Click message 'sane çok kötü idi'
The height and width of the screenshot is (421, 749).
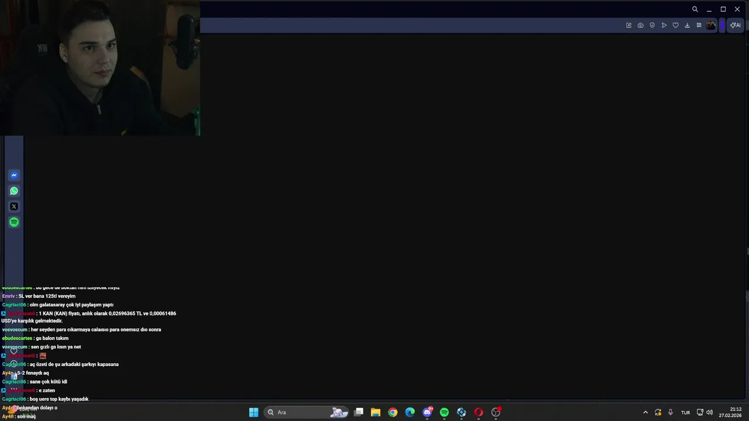point(49,382)
